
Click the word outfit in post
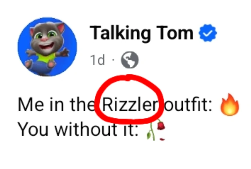188,106
